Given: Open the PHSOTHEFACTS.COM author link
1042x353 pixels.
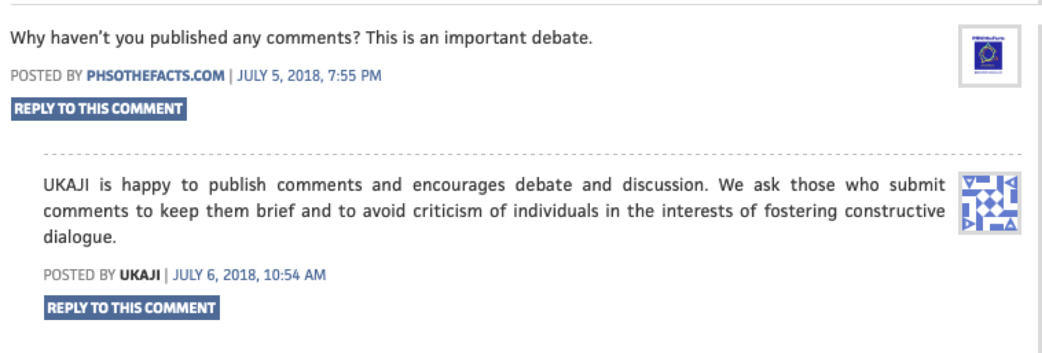Looking at the screenshot, I should (155, 76).
